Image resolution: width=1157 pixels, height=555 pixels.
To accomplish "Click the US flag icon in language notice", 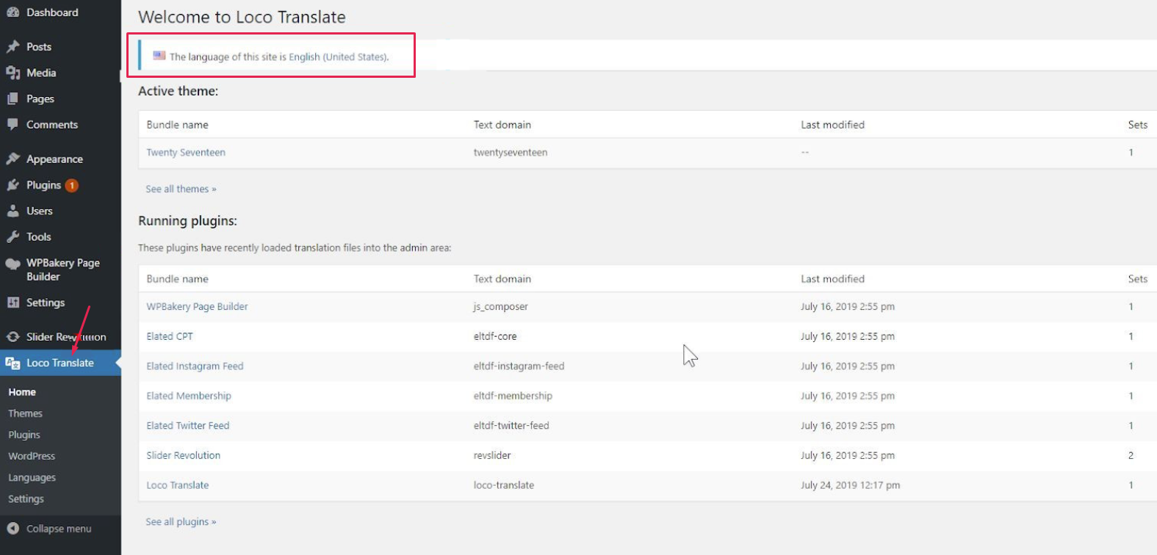I will coord(159,56).
